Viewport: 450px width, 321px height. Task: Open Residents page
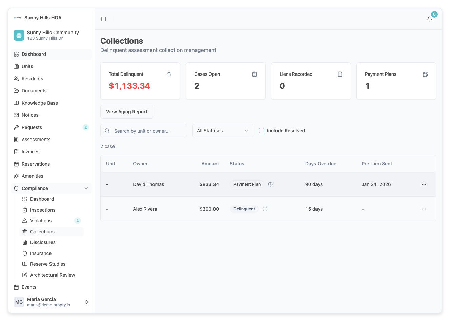(52, 79)
